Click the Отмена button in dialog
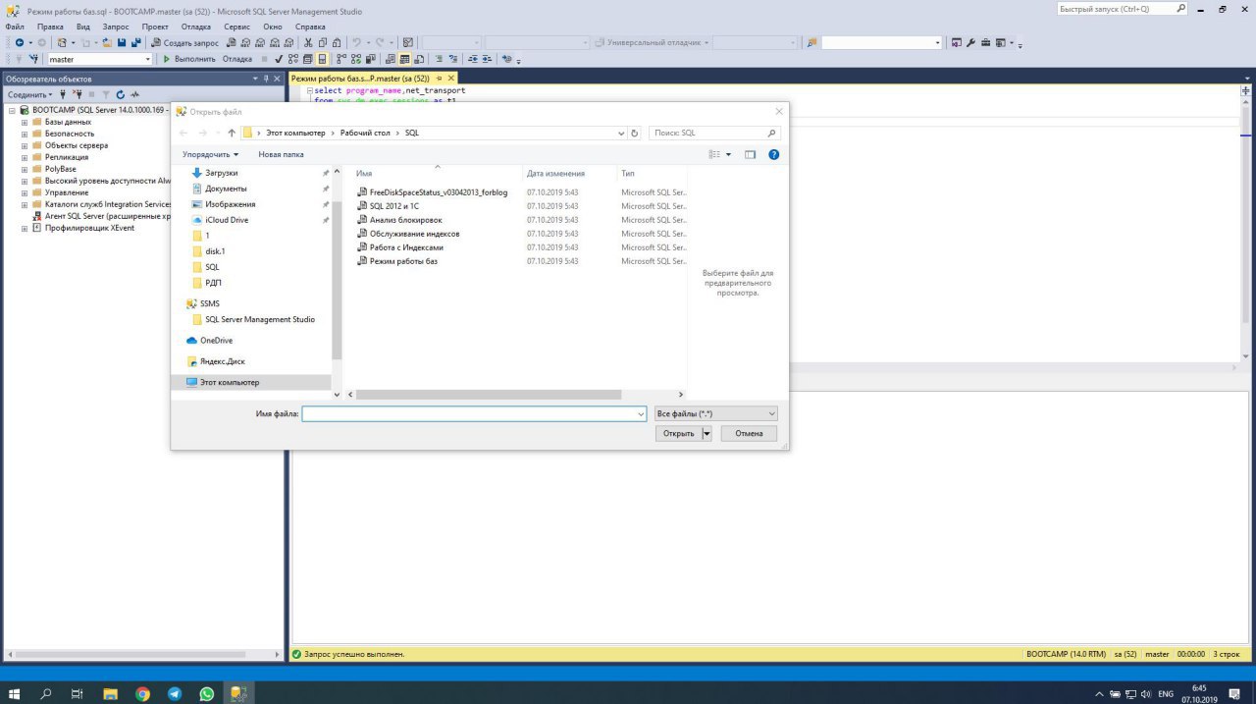The image size is (1256, 704). click(749, 433)
